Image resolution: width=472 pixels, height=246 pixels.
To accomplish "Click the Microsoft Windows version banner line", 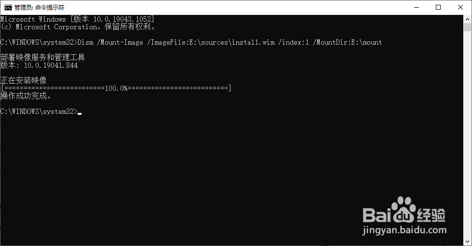I will pyautogui.click(x=77, y=19).
